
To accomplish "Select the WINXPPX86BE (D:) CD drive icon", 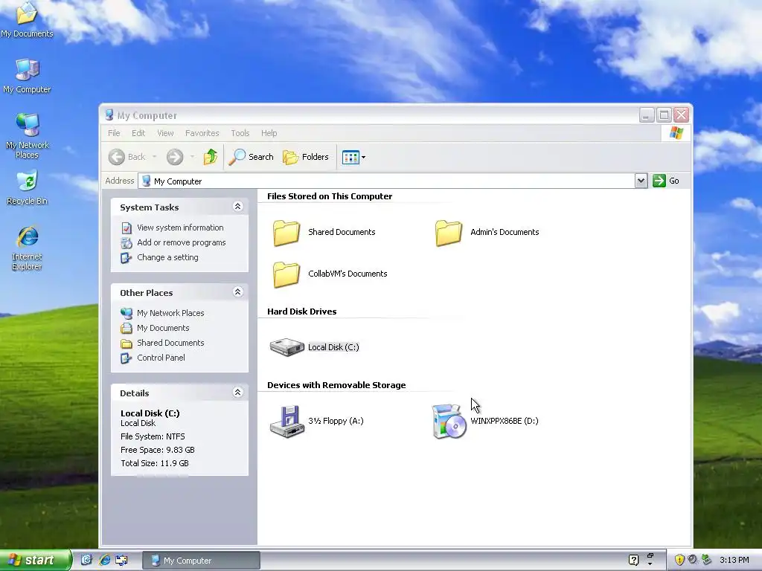I will pyautogui.click(x=449, y=422).
